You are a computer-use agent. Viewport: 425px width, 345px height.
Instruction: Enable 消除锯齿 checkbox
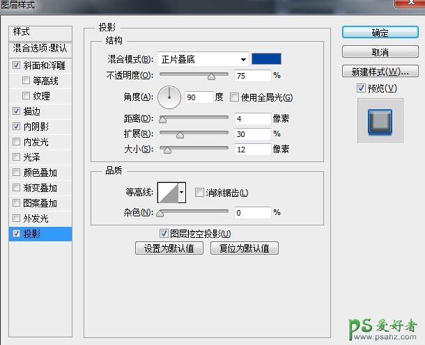(x=200, y=193)
